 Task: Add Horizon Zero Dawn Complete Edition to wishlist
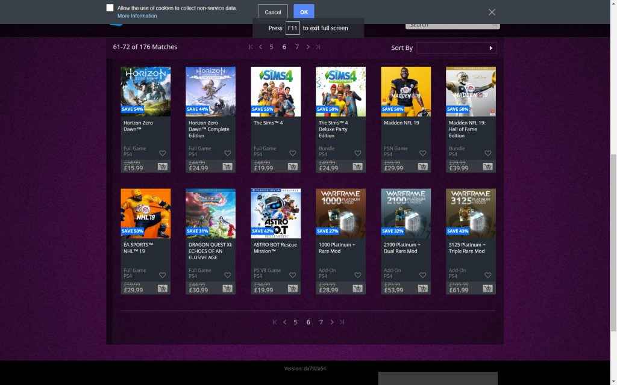tap(227, 153)
